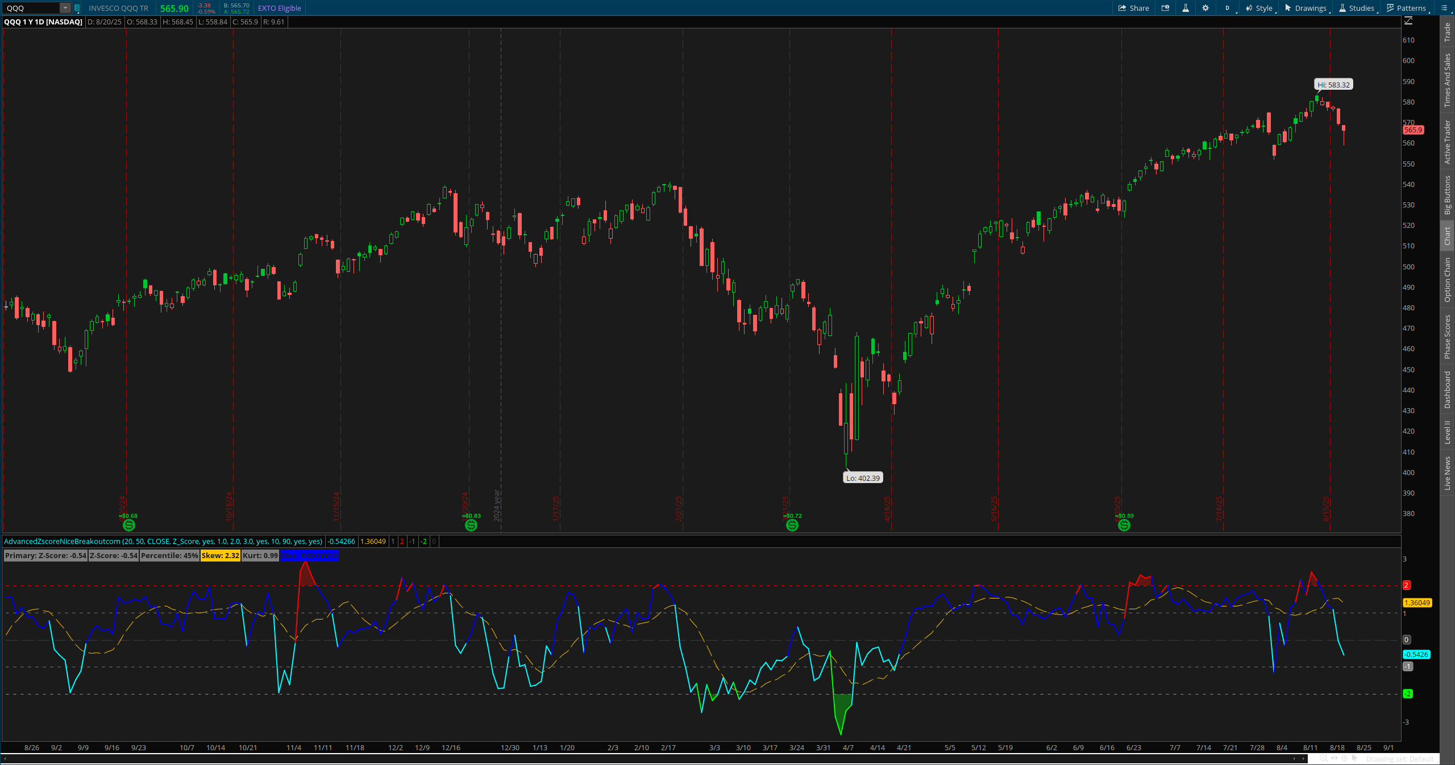Toggle the price axis scale icon

pos(1408,21)
